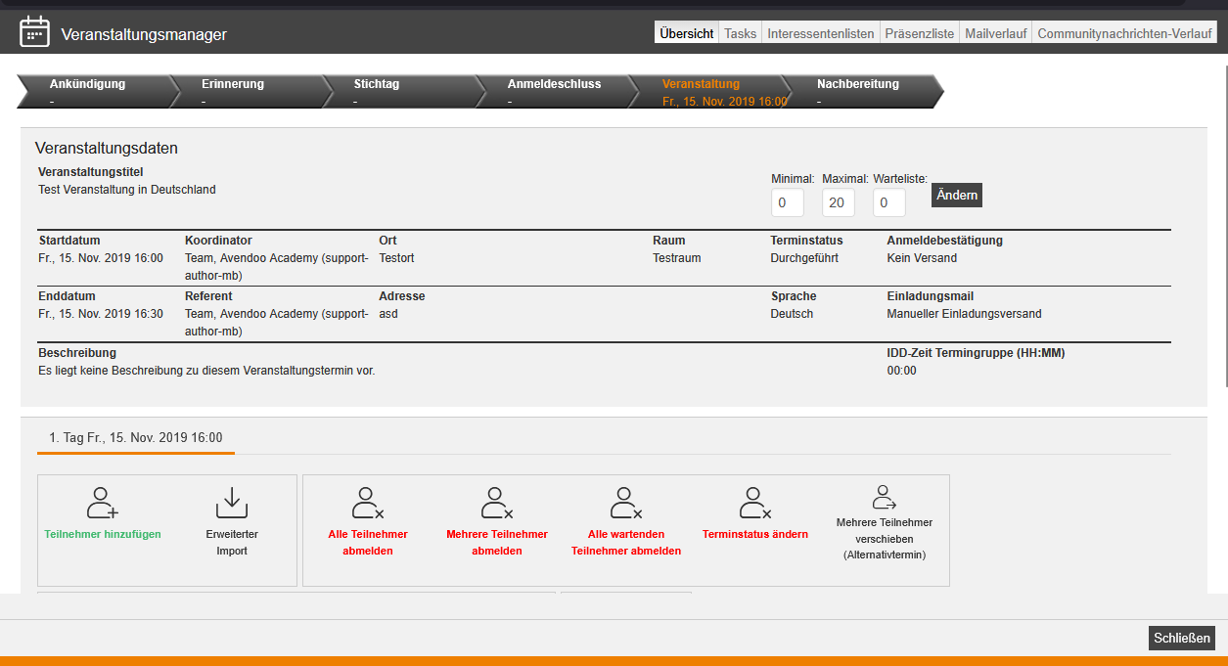Select the Anmeldeschluss timeline step
The image size is (1228, 666).
(x=553, y=91)
